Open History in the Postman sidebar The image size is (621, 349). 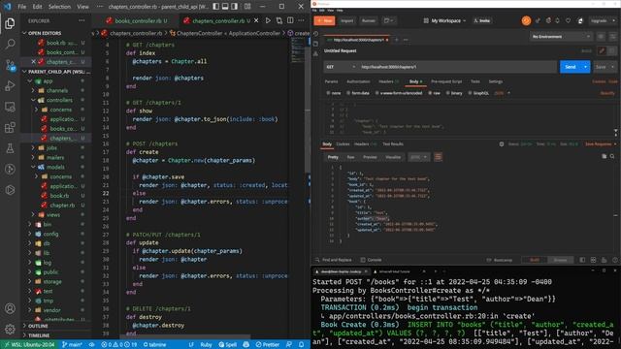coord(315,34)
